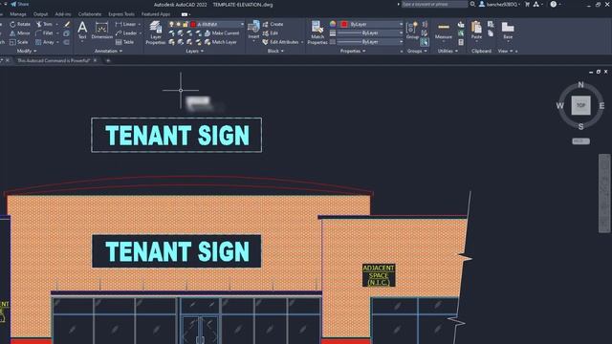The height and width of the screenshot is (344, 612).
Task: Click the Base view tool
Action: (508, 31)
